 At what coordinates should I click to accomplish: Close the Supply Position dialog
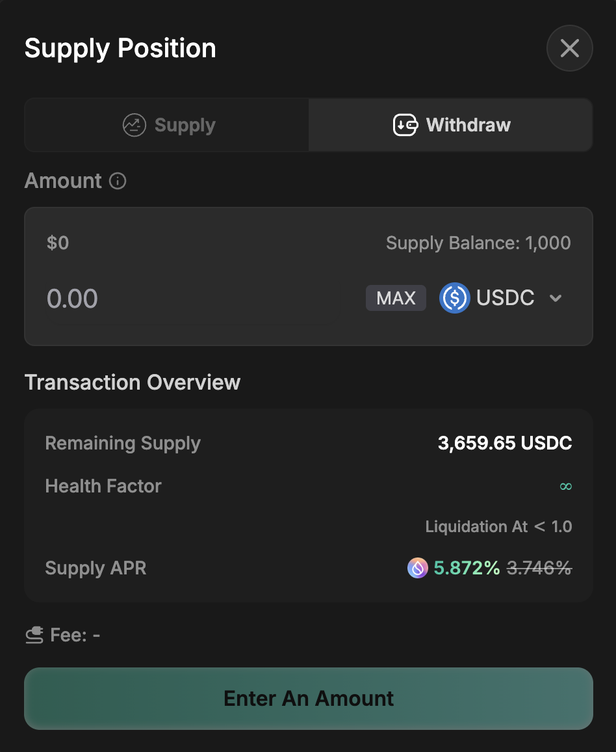pyautogui.click(x=569, y=48)
